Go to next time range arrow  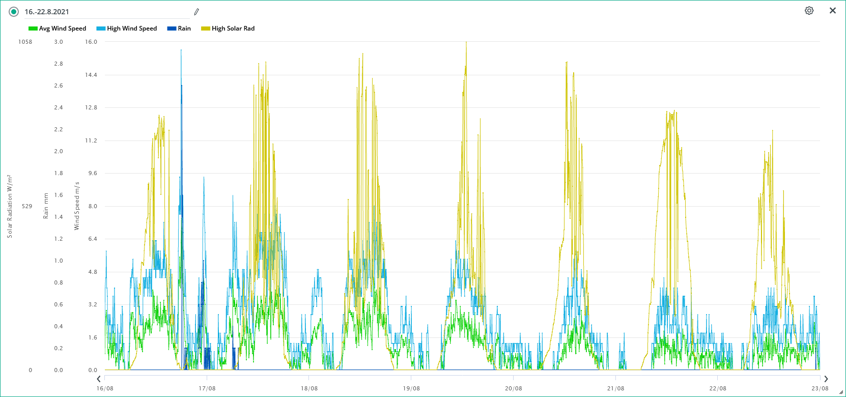(x=826, y=379)
